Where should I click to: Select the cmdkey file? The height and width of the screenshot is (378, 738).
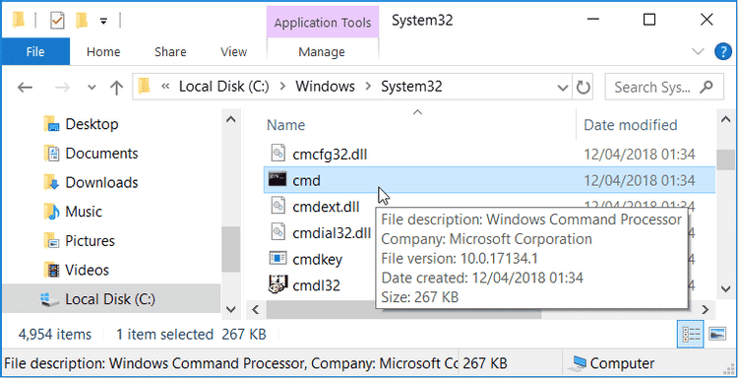click(x=317, y=259)
